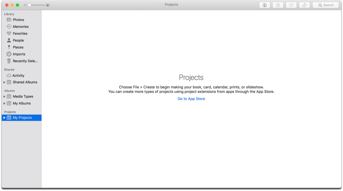
Task: Open Photos in the Library sidebar
Action: pyautogui.click(x=18, y=20)
